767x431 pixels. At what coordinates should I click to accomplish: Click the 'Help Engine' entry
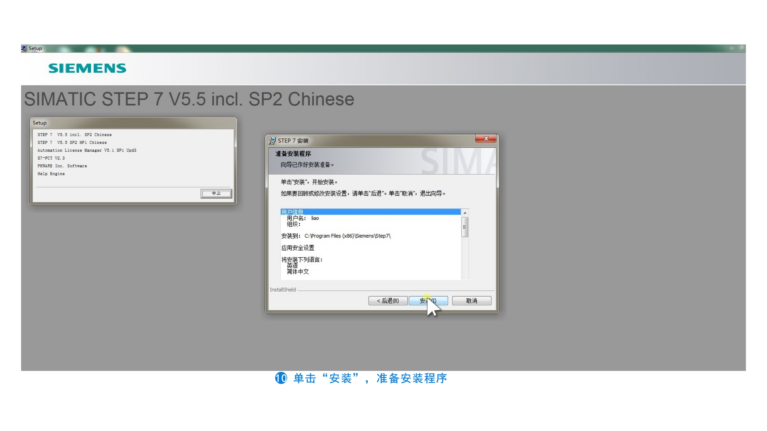(51, 174)
